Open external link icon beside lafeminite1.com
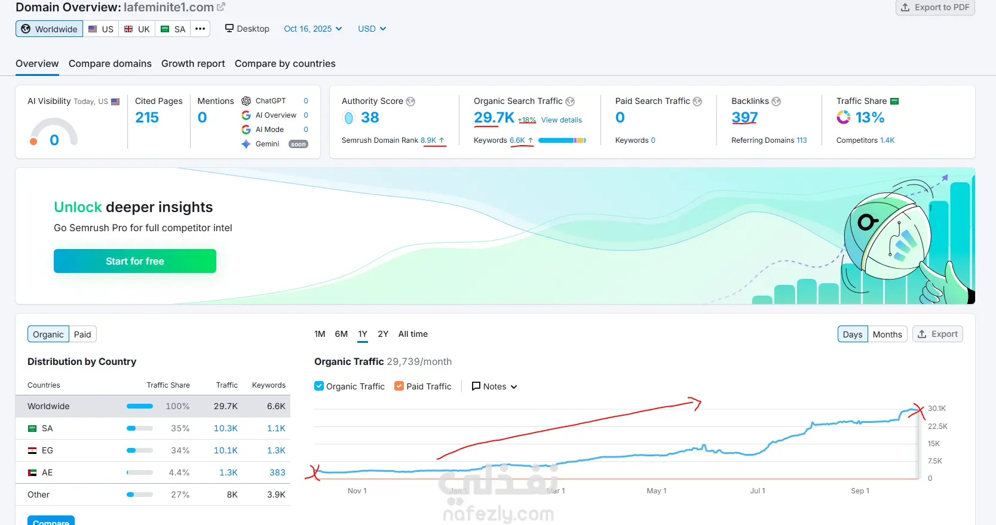The width and height of the screenshot is (996, 525). pos(221,7)
